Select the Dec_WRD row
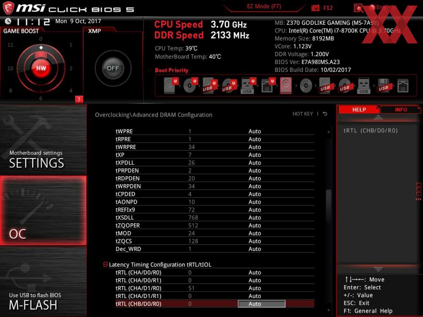 click(215, 249)
